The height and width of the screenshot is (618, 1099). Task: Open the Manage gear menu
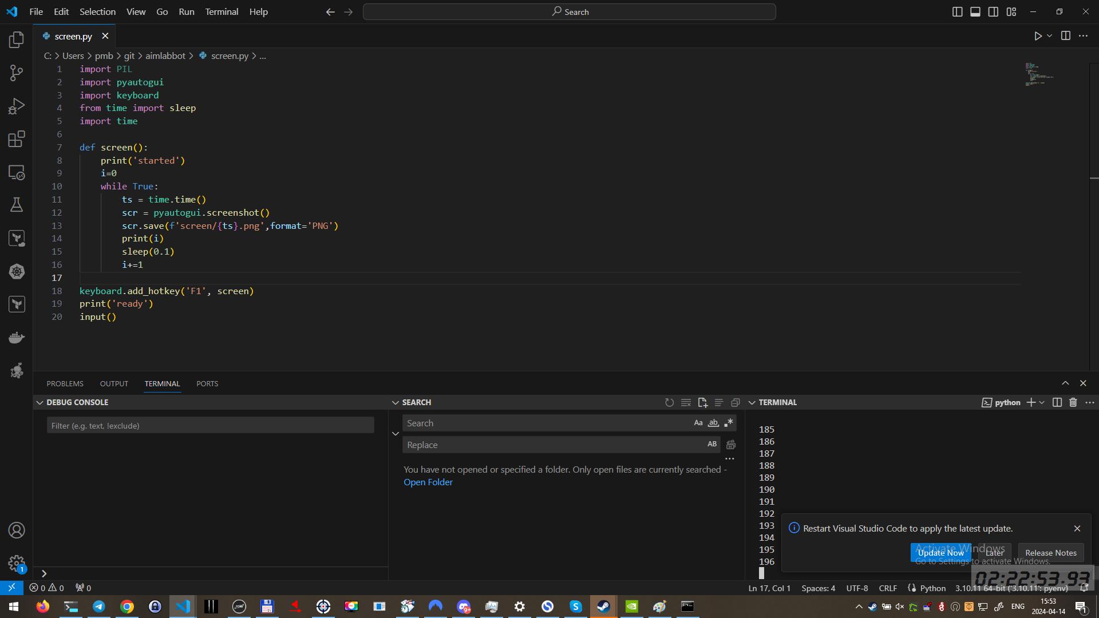[x=17, y=564]
